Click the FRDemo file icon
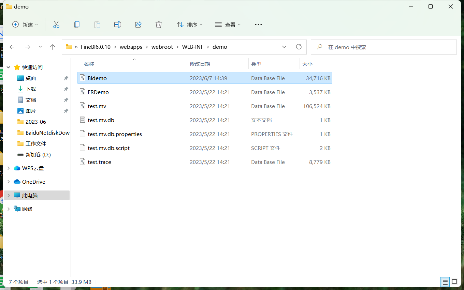Viewport: 464px width, 290px height. (82, 92)
